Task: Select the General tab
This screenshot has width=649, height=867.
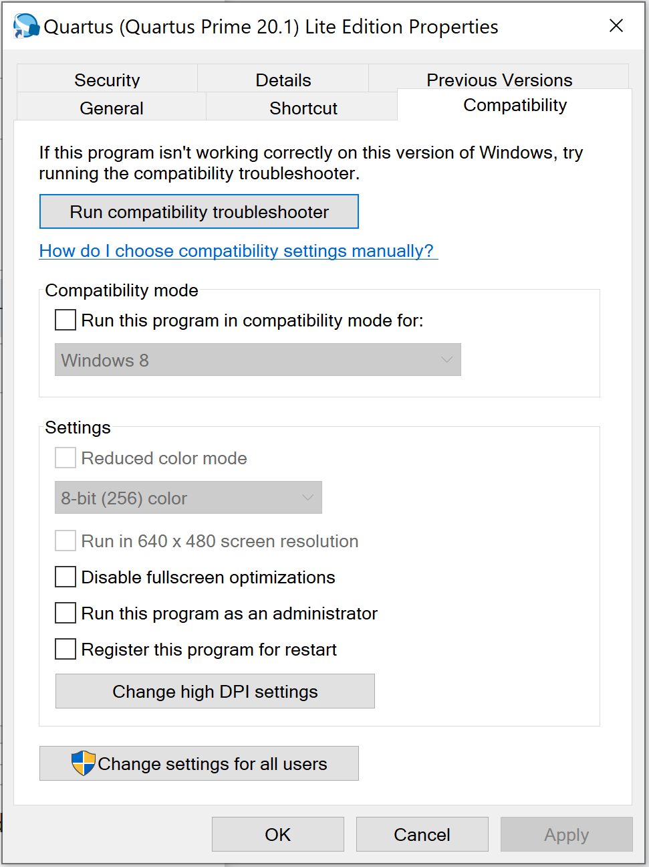Action: point(112,108)
